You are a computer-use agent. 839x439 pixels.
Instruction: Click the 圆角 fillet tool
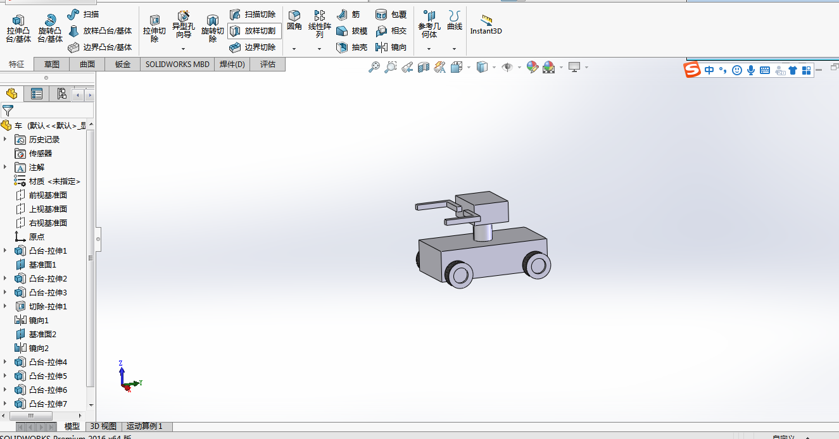click(x=294, y=20)
